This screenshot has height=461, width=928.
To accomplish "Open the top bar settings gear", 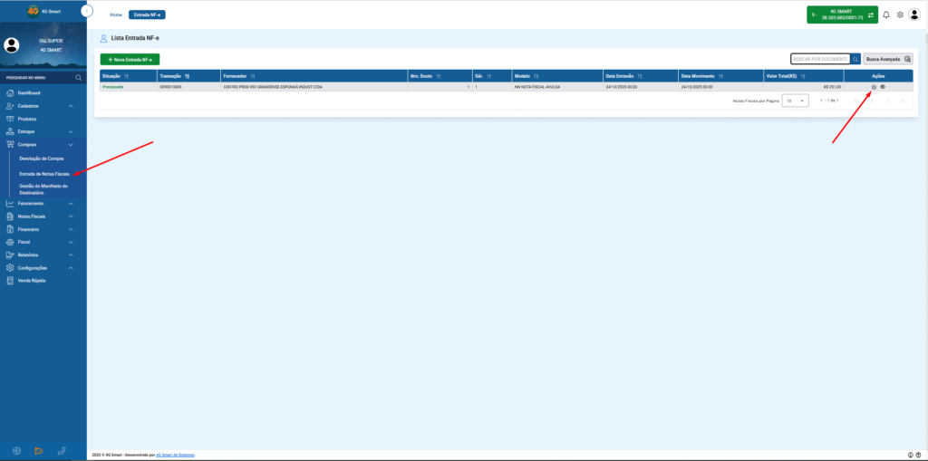I will coord(900,14).
